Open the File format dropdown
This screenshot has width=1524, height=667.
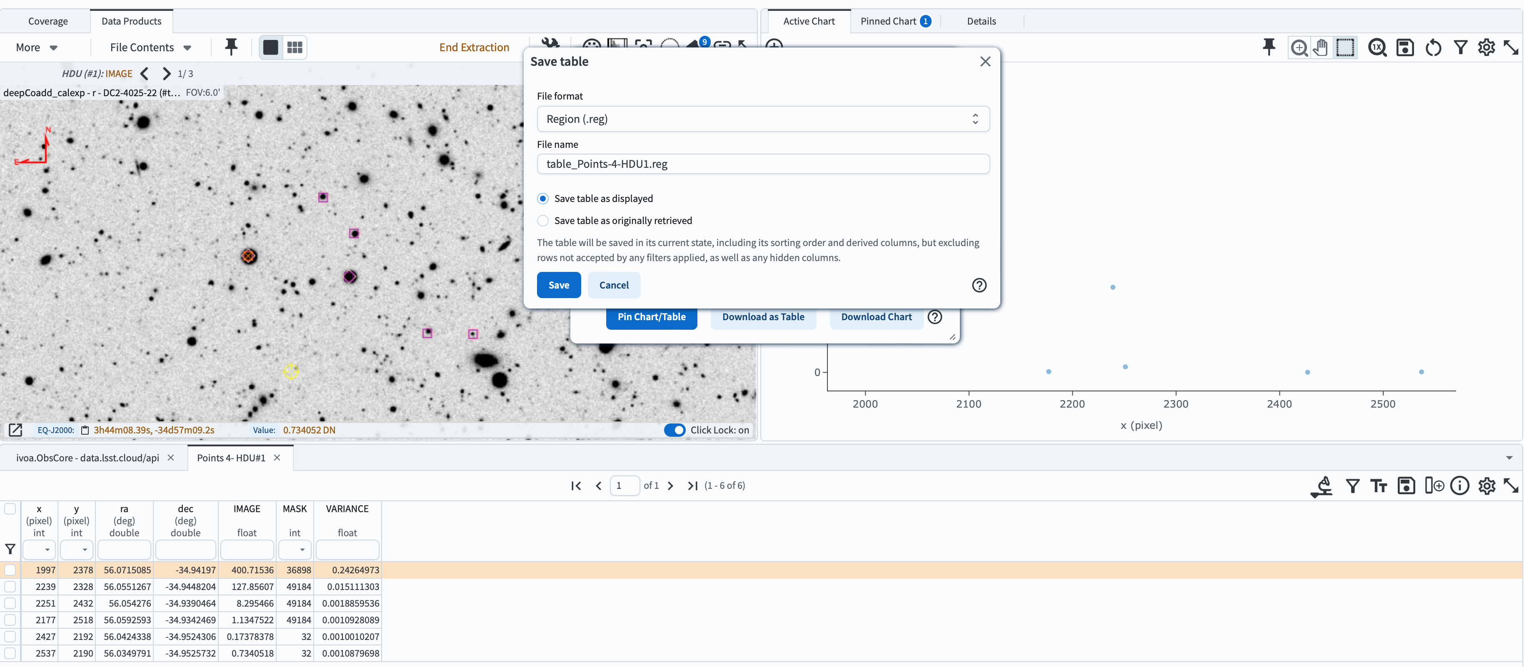tap(762, 119)
